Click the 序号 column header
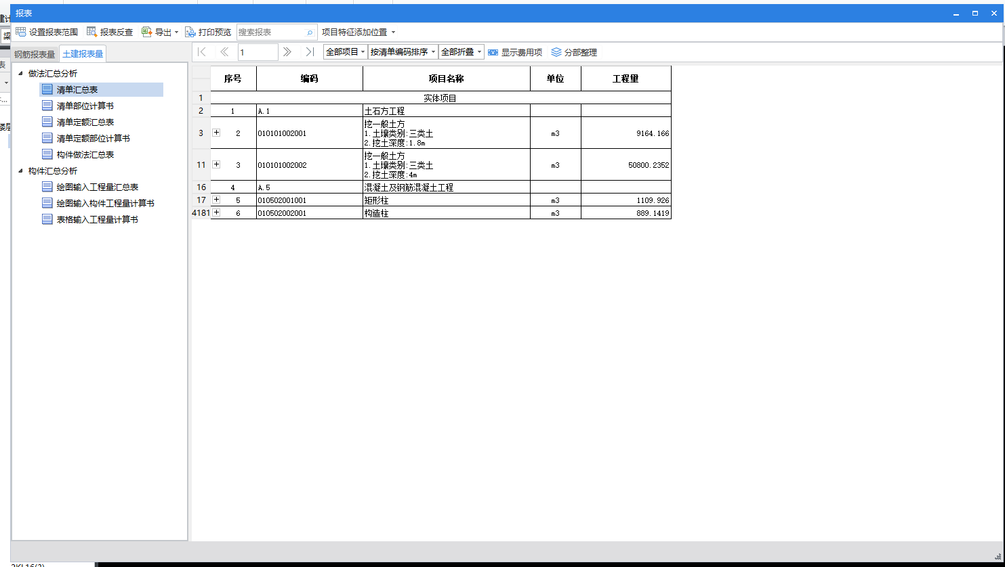 [233, 78]
